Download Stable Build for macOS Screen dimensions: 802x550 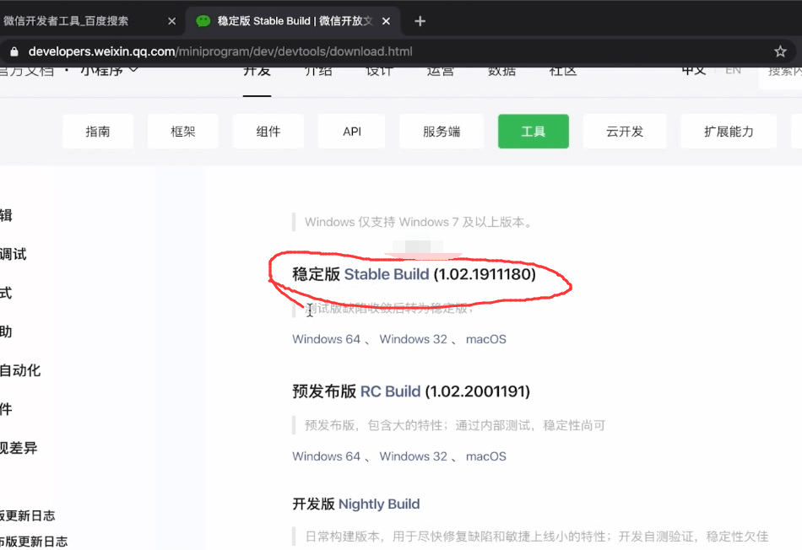486,339
